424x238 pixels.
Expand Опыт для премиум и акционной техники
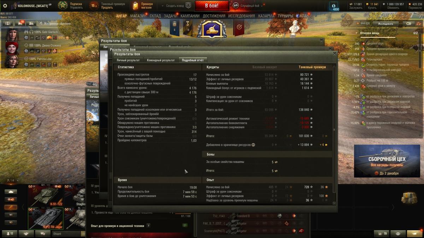click(148, 226)
